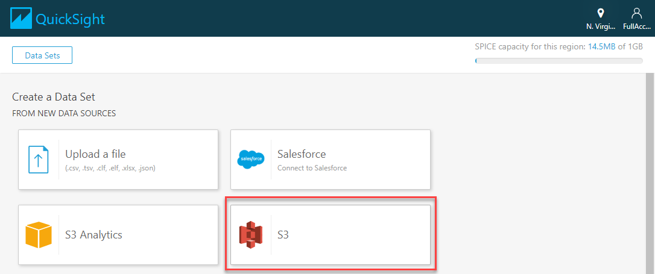Open the Data Sets button

42,55
